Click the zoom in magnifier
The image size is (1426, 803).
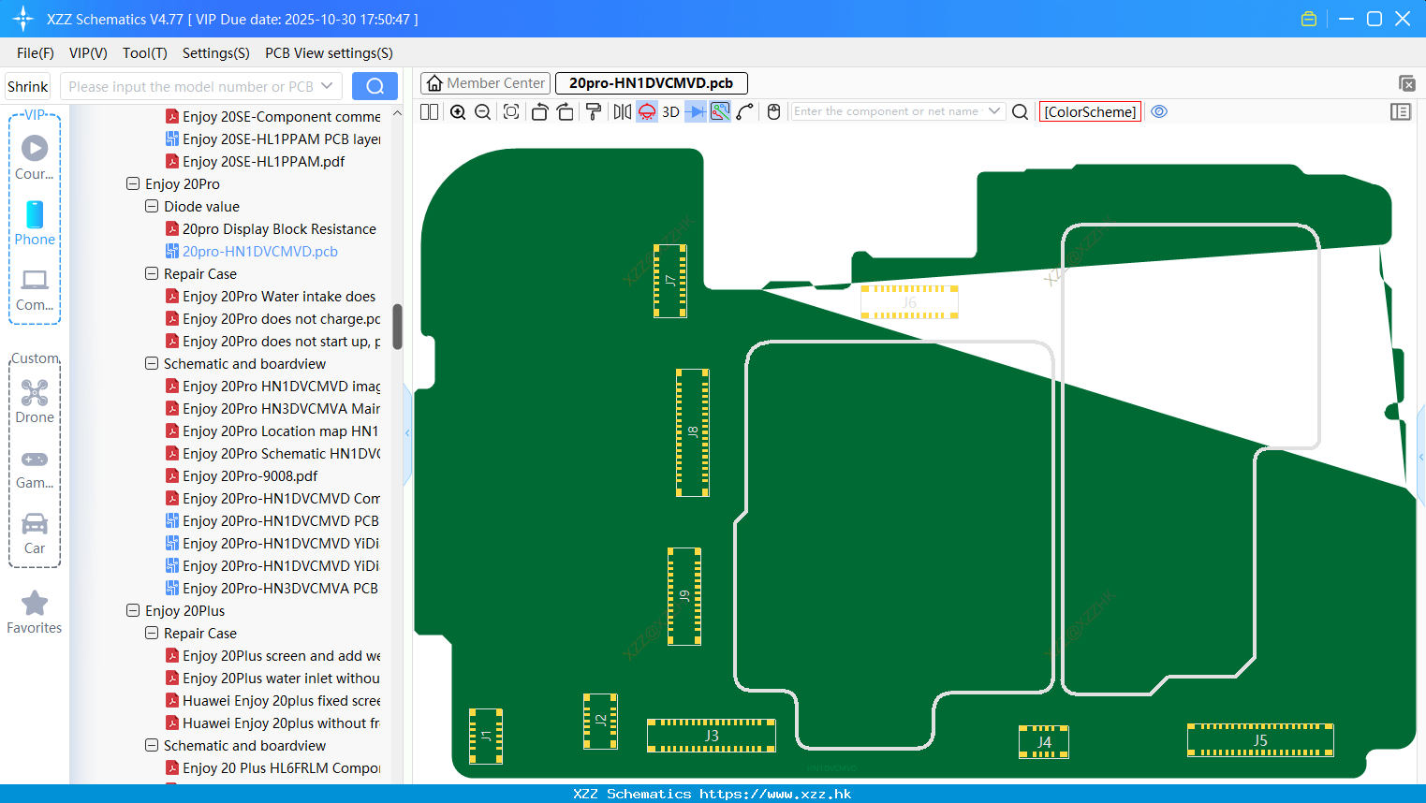coord(458,111)
